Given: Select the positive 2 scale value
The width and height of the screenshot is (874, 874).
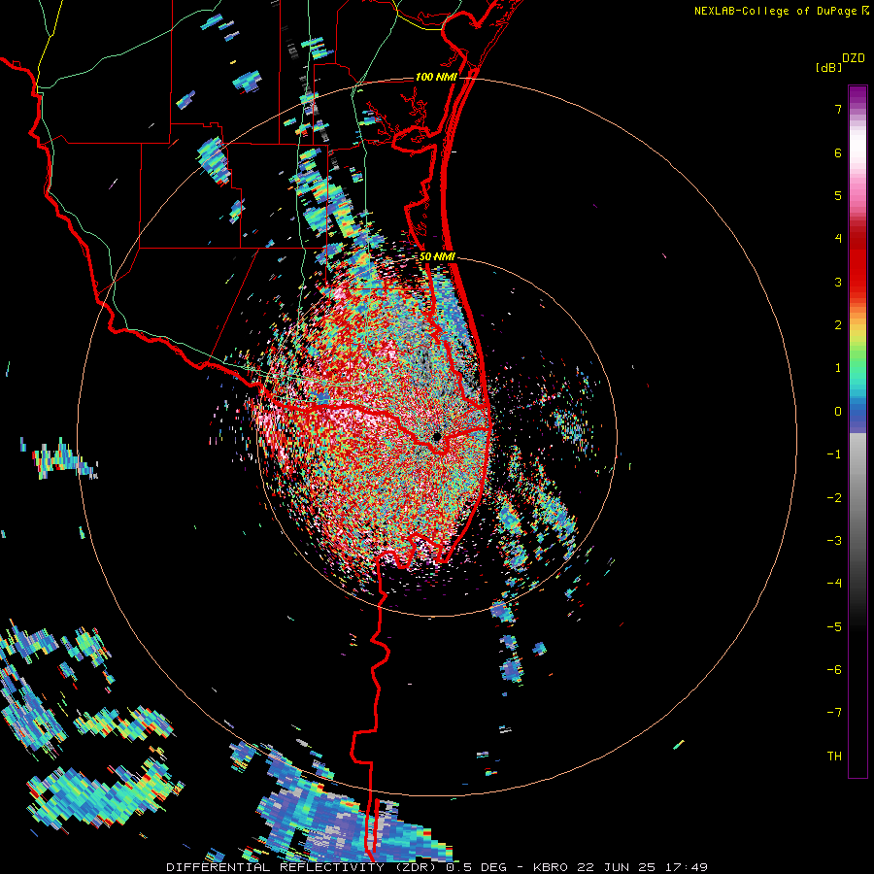Looking at the screenshot, I should pyautogui.click(x=838, y=325).
